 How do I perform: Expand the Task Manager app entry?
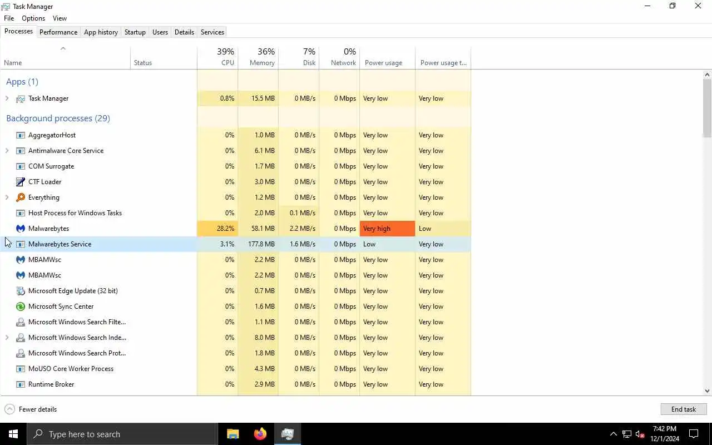7,98
